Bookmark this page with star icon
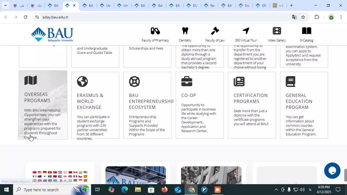347x195 pixels. click(303, 17)
